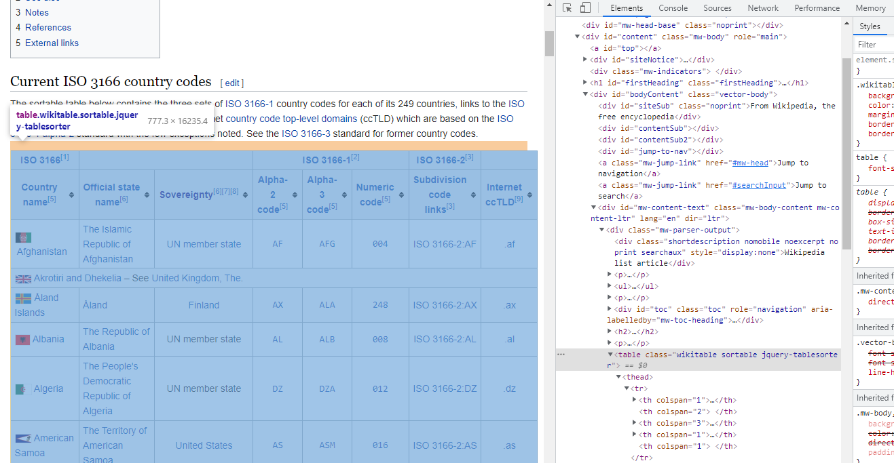Screen dimensions: 894x463
Task: Switch to the Console tab
Action: point(673,8)
